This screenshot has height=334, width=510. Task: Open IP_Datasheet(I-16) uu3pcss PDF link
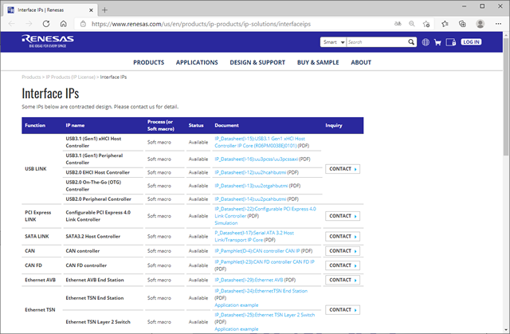tap(256, 159)
